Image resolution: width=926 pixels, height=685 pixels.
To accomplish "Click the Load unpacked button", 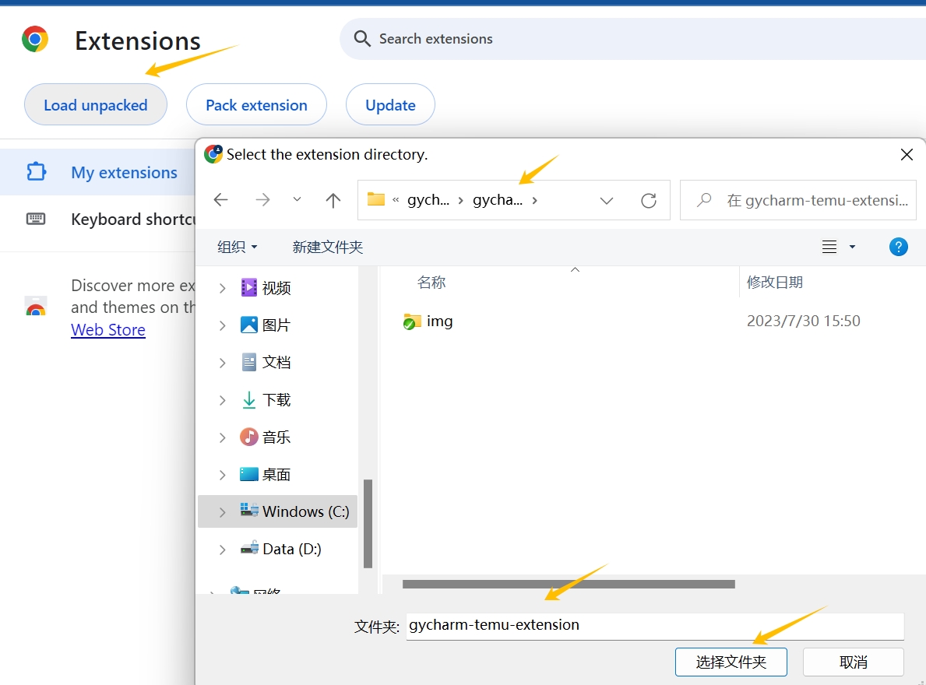I will tap(96, 104).
